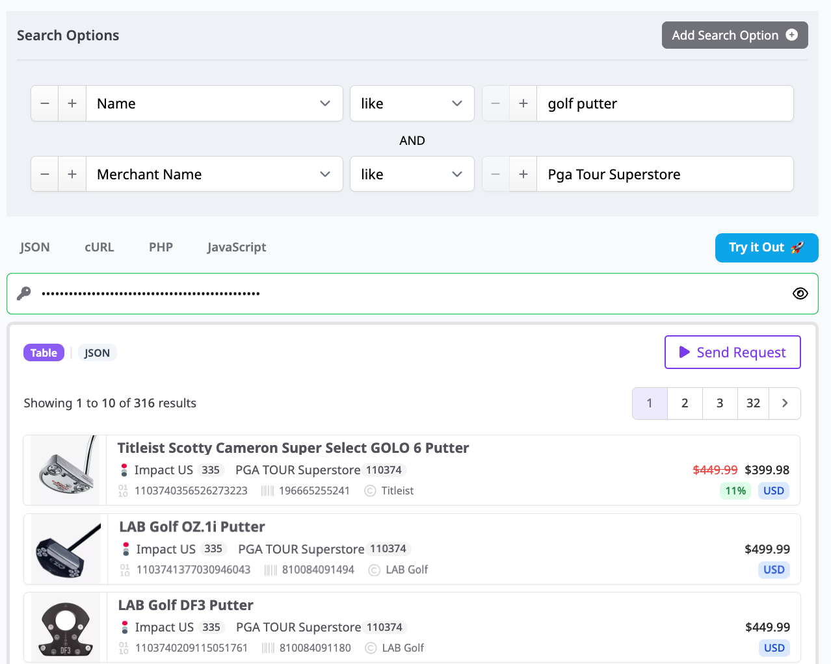Switch to the PHP code tab
831x664 pixels.
[x=161, y=247]
